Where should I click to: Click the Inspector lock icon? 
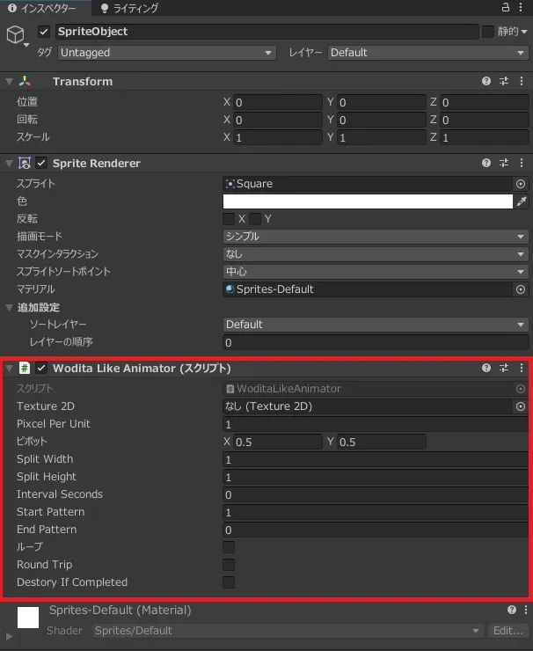coord(506,7)
